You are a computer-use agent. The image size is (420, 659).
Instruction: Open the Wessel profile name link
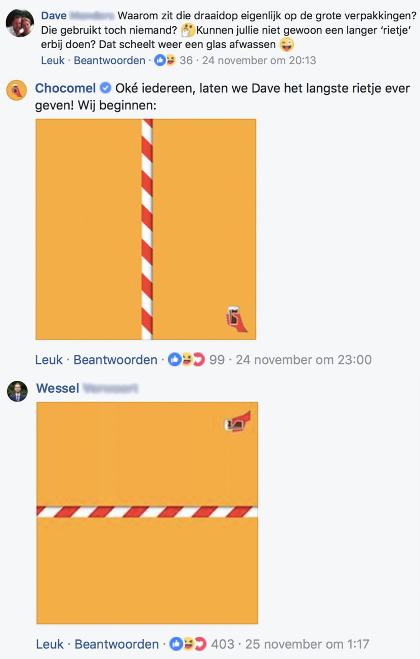58,388
